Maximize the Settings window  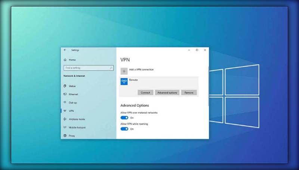(197, 50)
